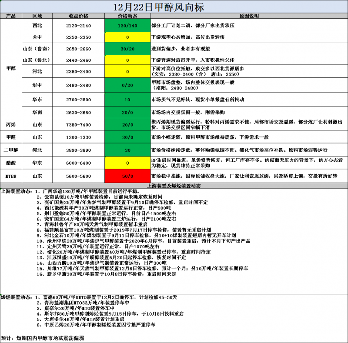Click the MTBE product cell
Image resolution: width=348 pixels, height=343 pixels.
point(11,176)
